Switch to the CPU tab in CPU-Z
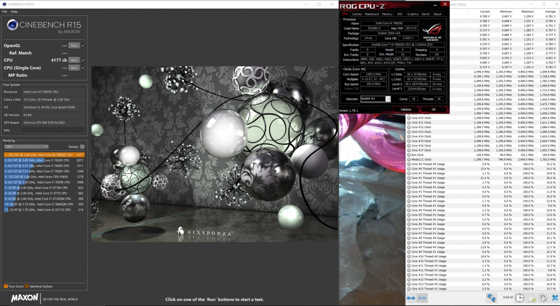560x306 pixels. 345,14
